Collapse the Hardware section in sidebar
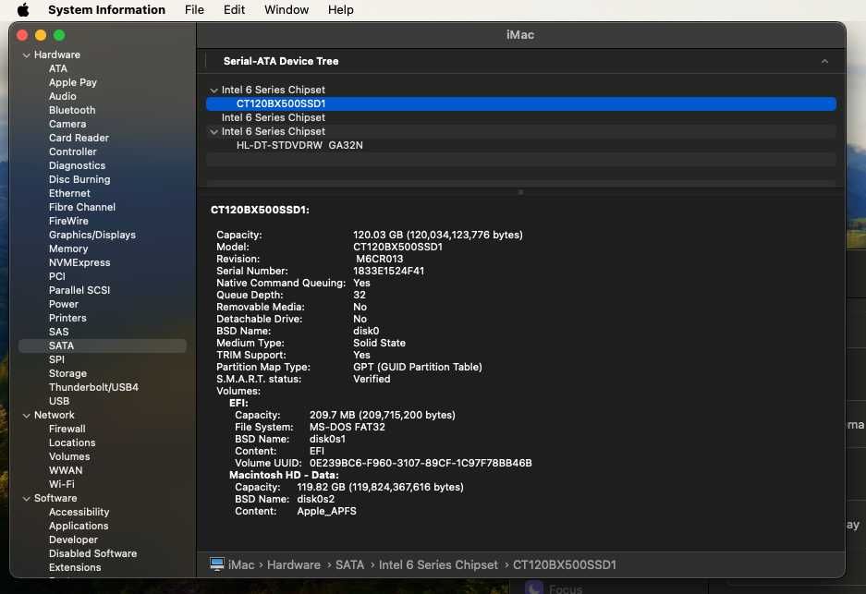 coord(26,55)
